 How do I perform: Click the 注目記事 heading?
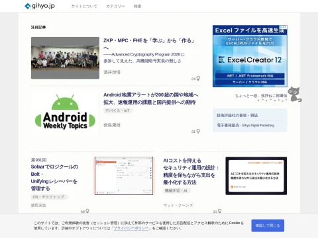point(38,27)
